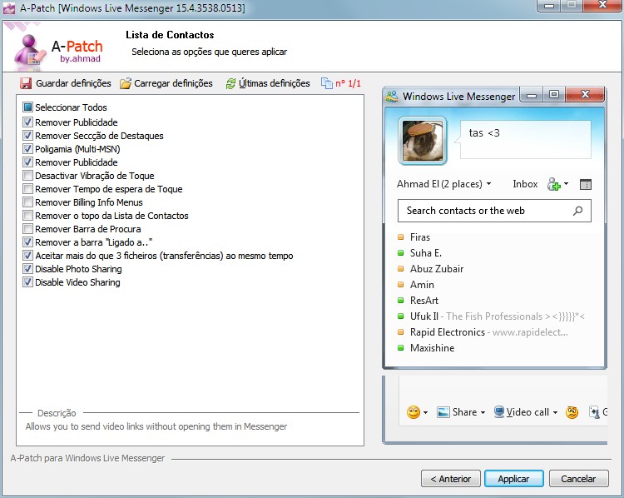Click Carregar definições label
Viewport: 624px width, 498px height.
point(174,83)
